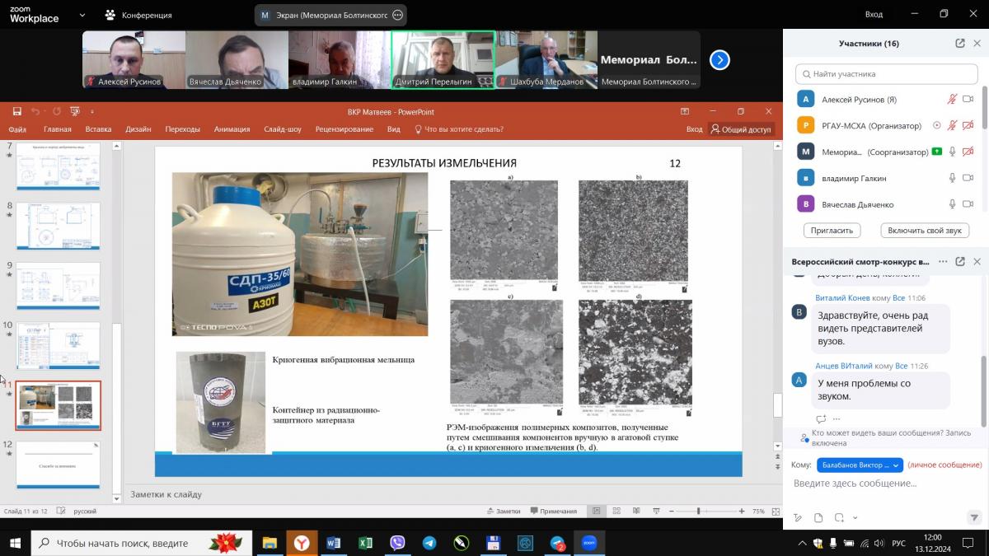The width and height of the screenshot is (989, 556).
Task: Toggle microphone icon for владимир Галкин
Action: [952, 178]
